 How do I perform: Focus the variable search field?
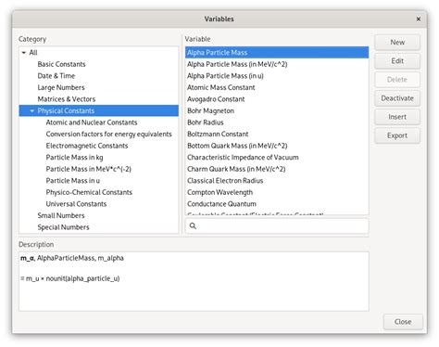[x=277, y=225]
